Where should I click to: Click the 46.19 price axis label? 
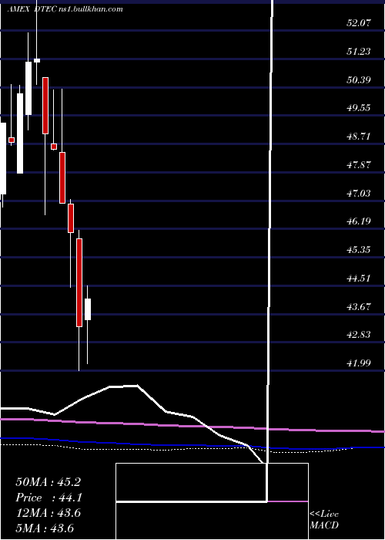[358, 221]
